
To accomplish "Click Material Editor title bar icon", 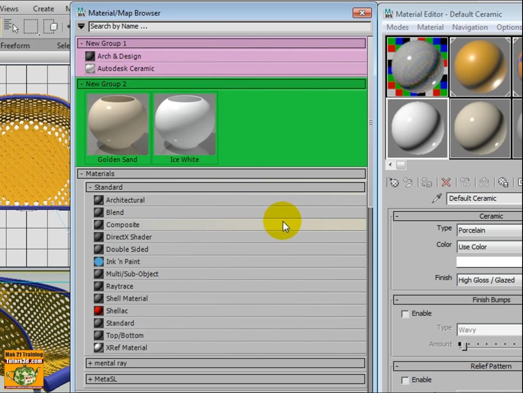I will 389,14.
